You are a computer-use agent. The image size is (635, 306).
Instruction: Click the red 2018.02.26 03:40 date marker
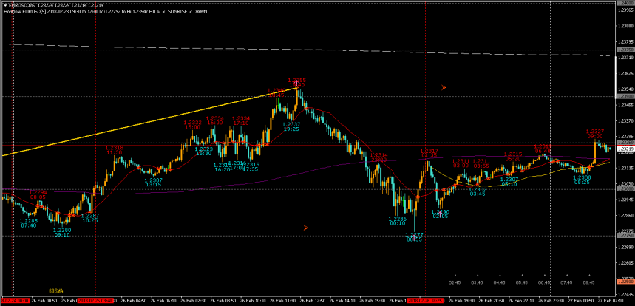tap(96, 301)
